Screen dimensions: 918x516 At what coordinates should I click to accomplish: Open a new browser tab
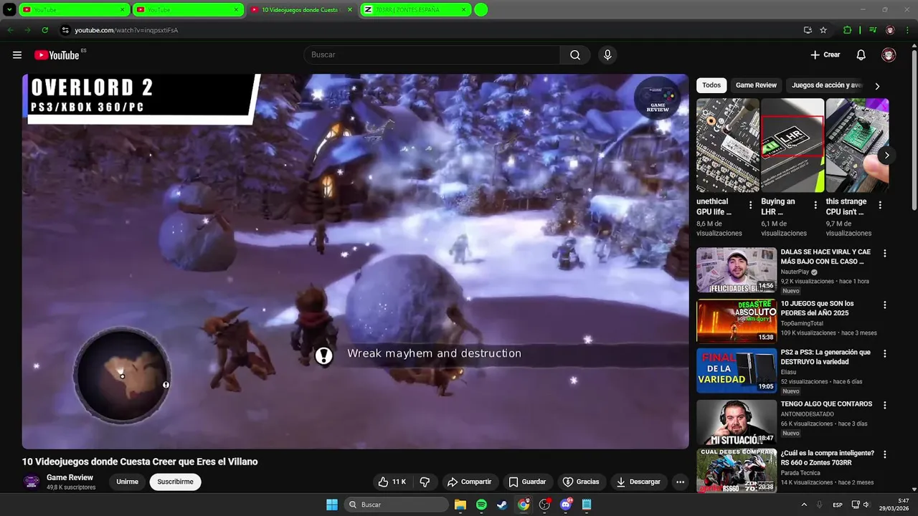click(481, 10)
